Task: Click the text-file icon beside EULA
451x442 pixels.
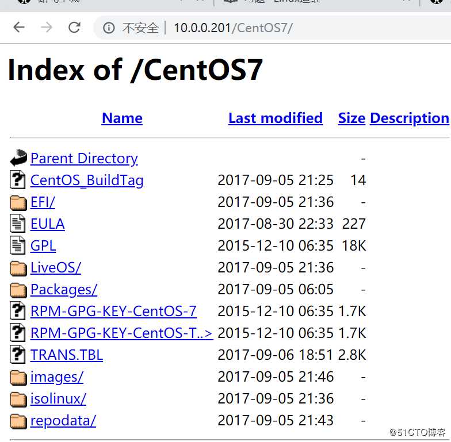Action: (17, 223)
